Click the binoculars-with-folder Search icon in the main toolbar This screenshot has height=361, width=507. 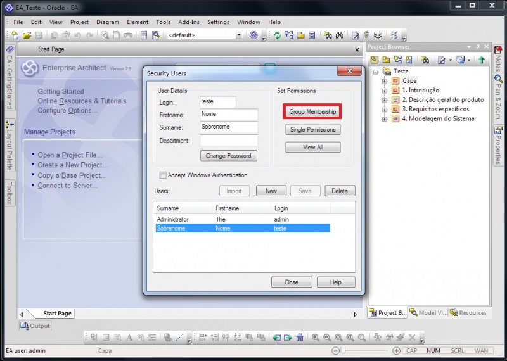point(328,35)
